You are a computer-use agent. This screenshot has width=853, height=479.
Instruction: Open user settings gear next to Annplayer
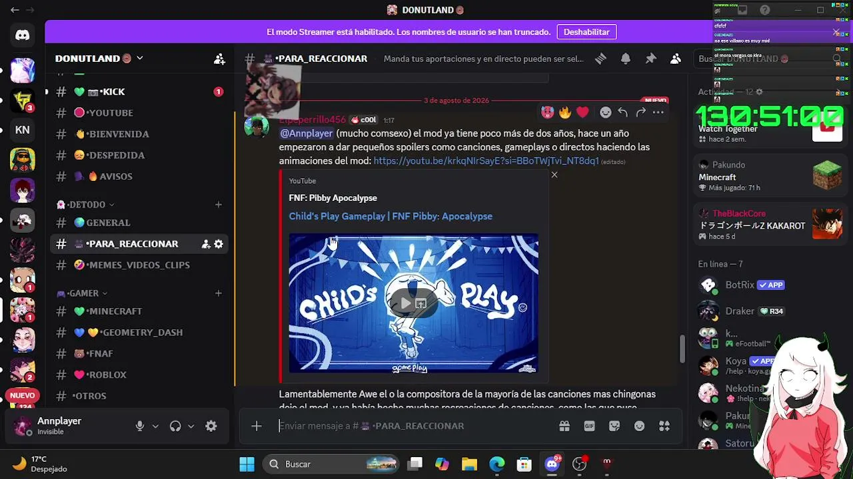click(211, 426)
